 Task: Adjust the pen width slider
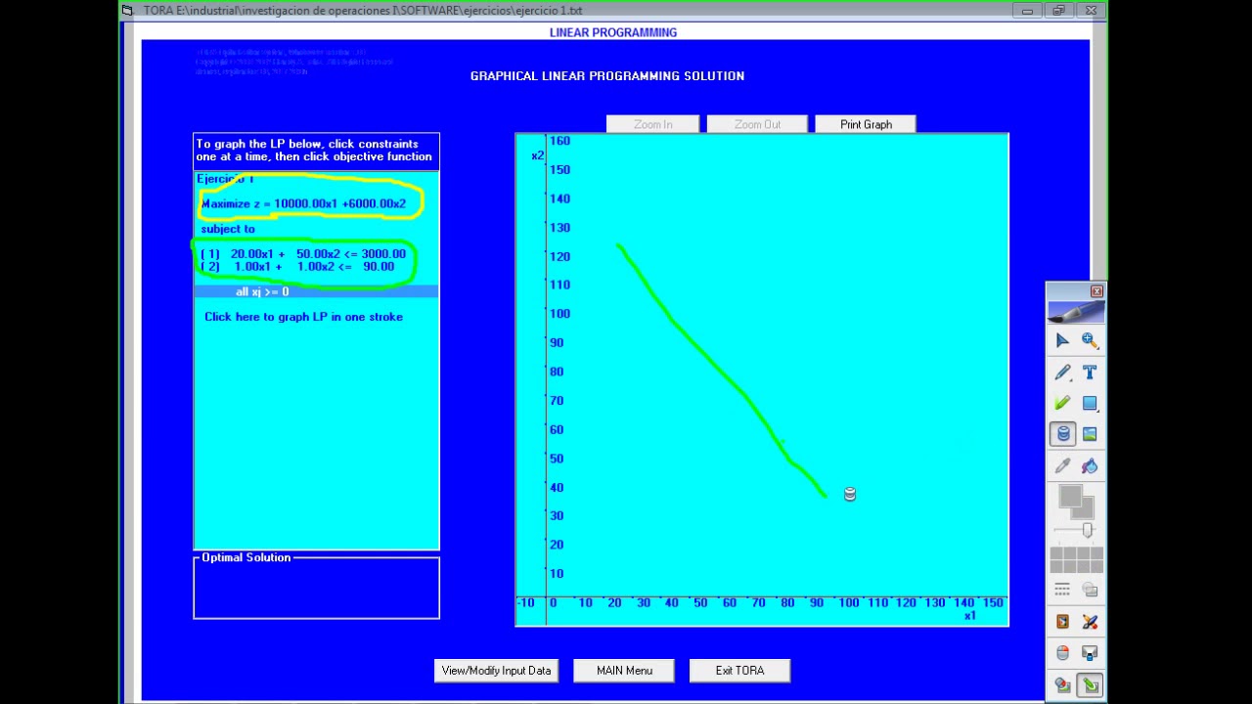coord(1087,530)
